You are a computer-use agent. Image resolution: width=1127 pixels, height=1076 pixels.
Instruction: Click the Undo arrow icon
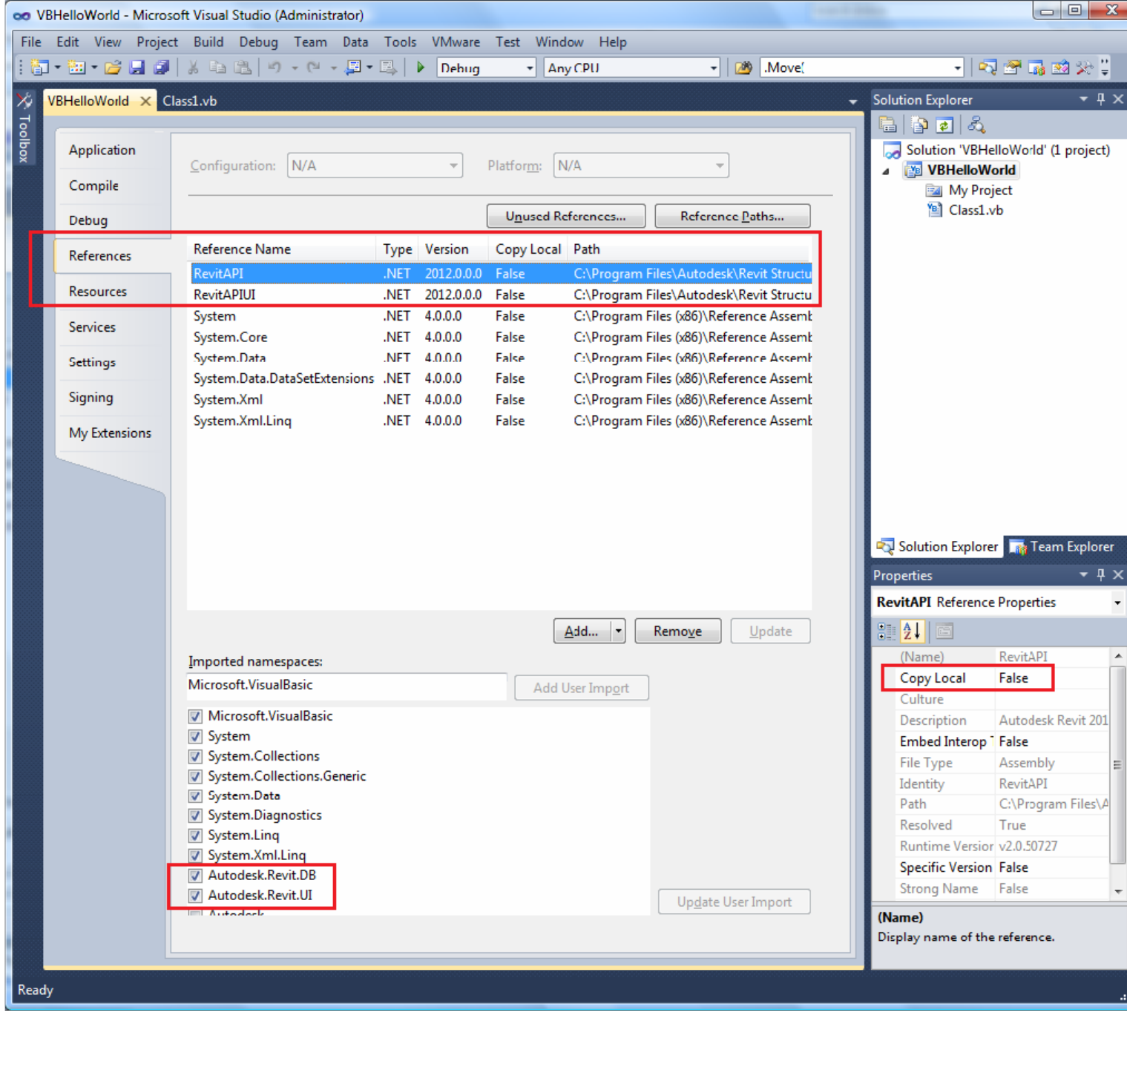(x=275, y=68)
